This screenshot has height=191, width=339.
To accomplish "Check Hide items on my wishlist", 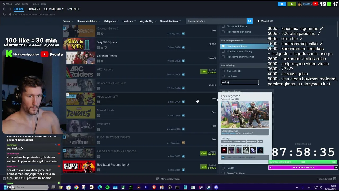I will pyautogui.click(x=223, y=57).
